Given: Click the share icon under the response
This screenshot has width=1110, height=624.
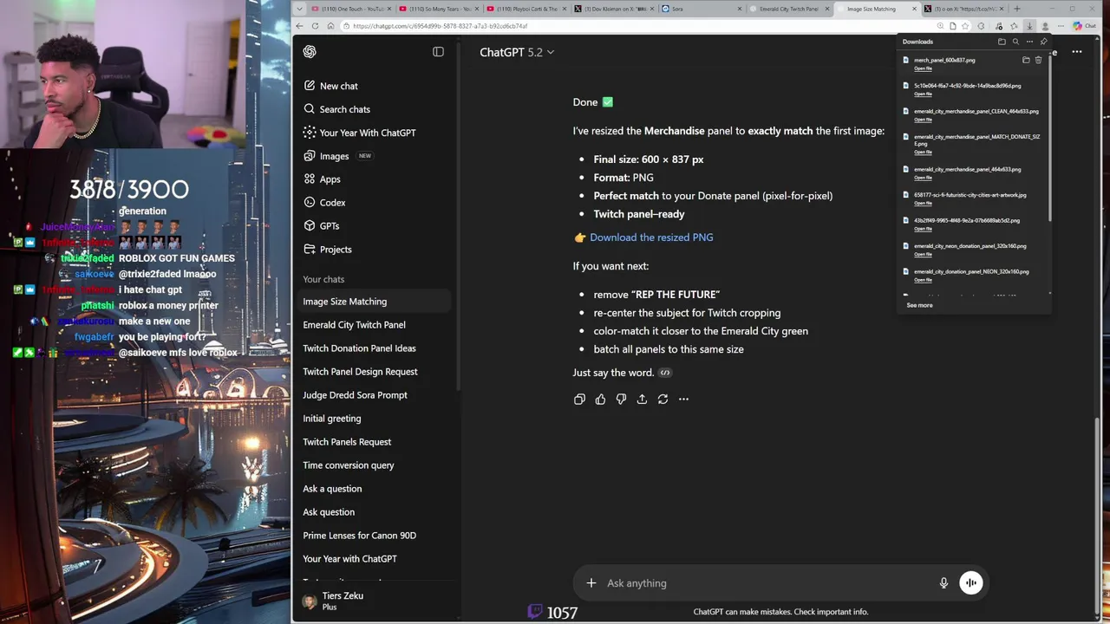Looking at the screenshot, I should point(642,399).
